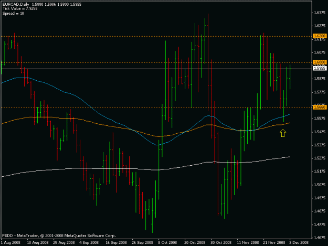Click the 1.5660 orange price level tag

[320, 107]
